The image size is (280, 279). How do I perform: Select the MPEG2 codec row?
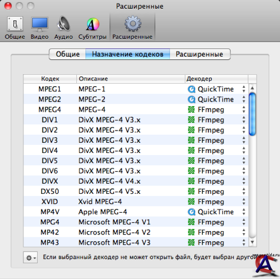[136, 99]
